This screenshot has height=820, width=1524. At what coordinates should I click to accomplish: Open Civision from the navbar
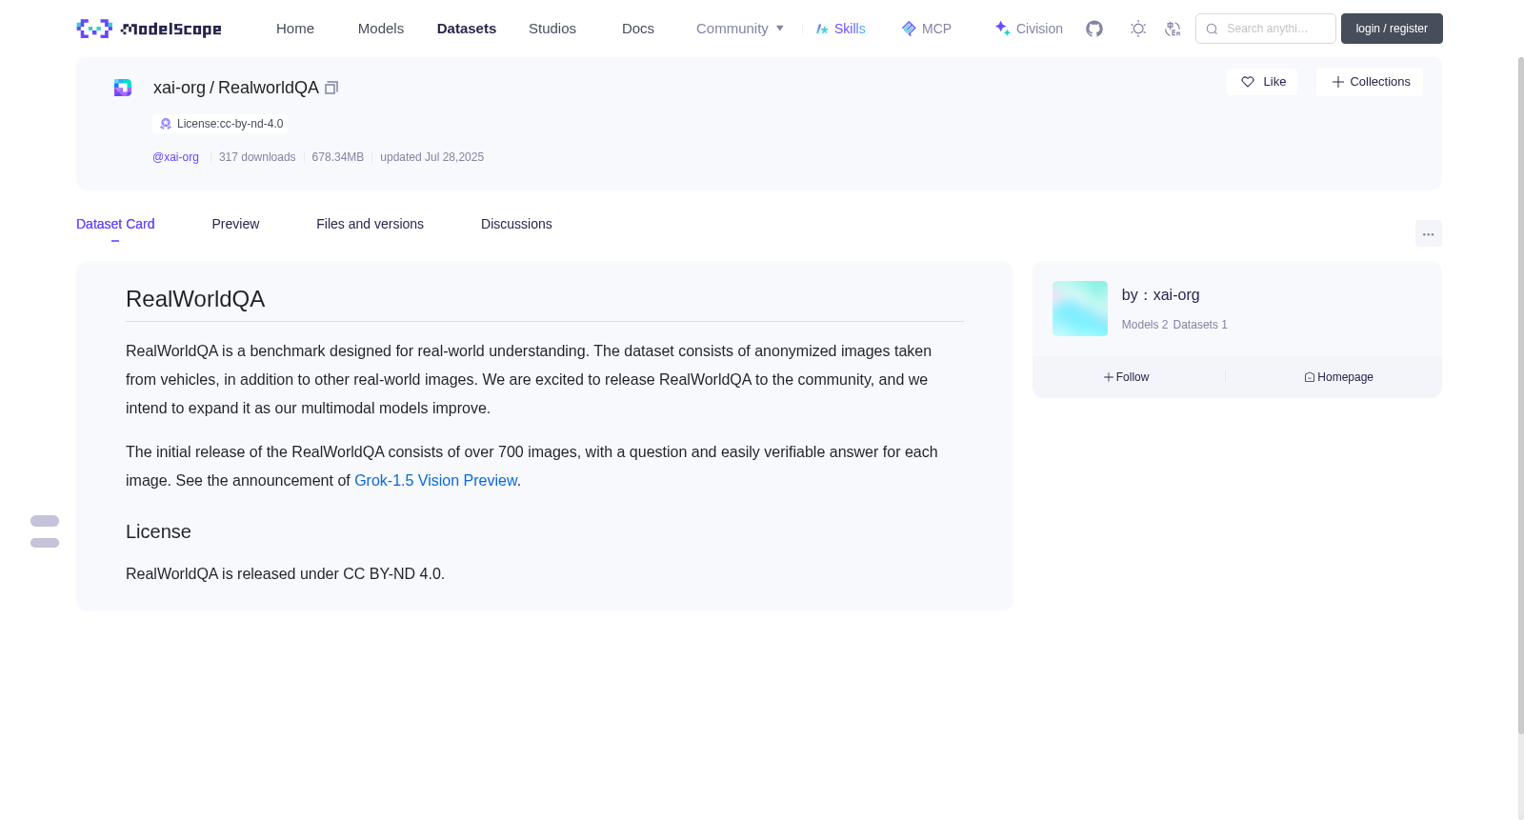[1029, 29]
